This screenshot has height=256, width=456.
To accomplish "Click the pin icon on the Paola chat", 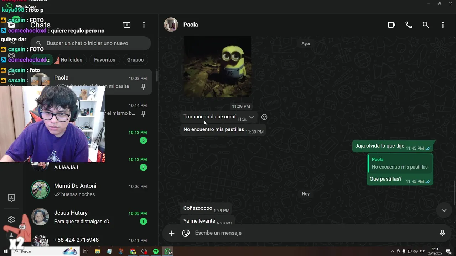I will (x=143, y=86).
